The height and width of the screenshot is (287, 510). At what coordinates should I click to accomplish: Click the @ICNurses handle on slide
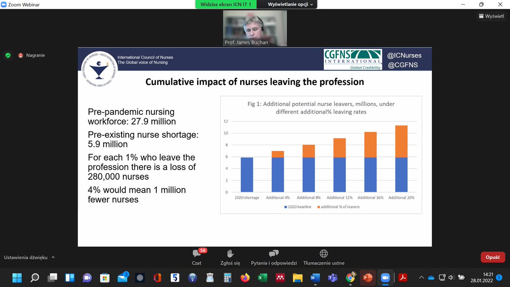404,55
